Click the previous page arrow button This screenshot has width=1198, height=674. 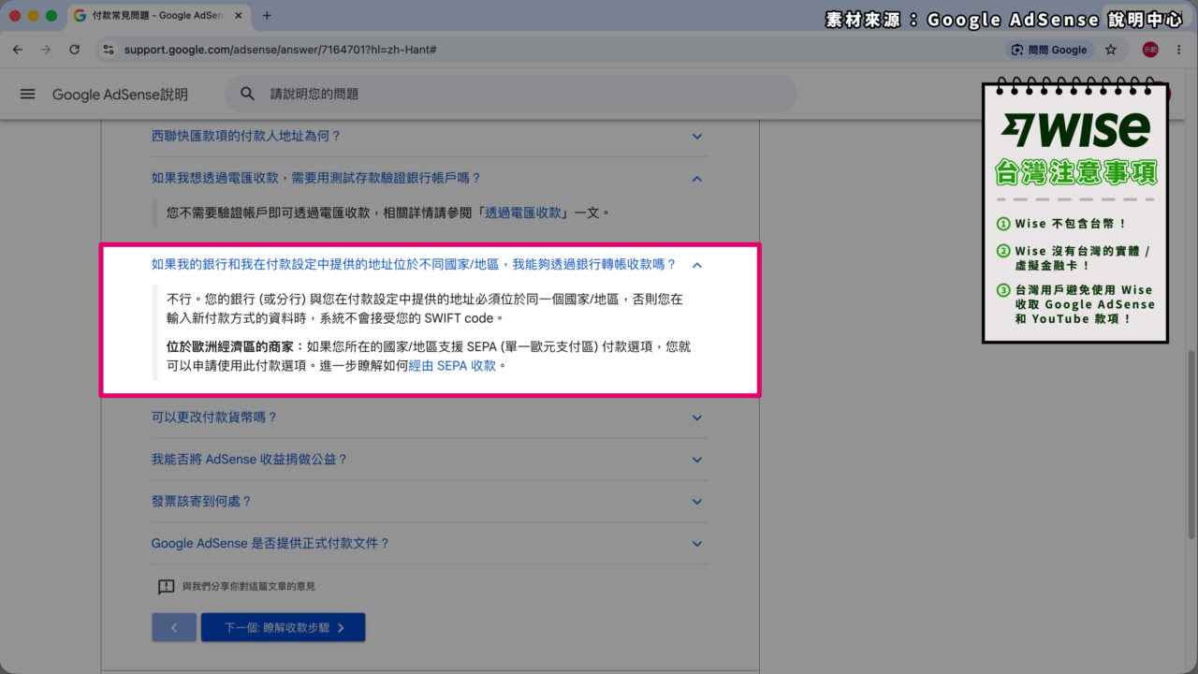[x=174, y=628]
